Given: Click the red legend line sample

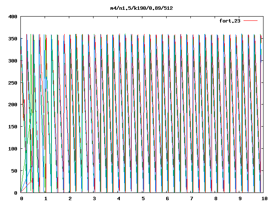Looking at the screenshot, I should coord(250,21).
